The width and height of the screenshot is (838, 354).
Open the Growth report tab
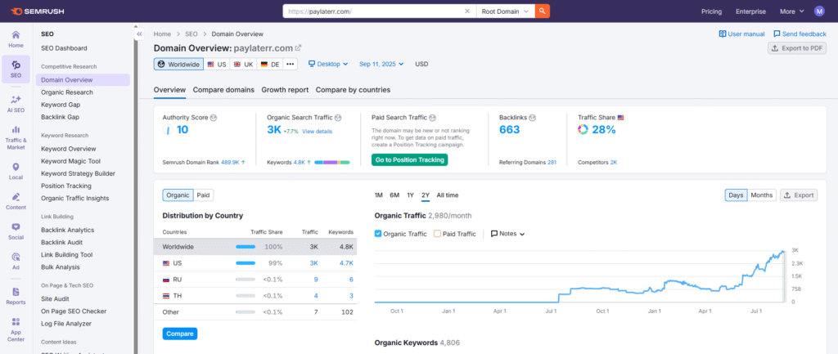coord(285,90)
